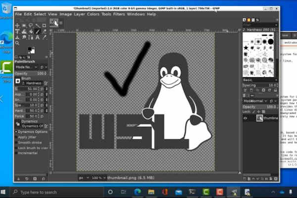The width and height of the screenshot is (297, 198).
Task: Open File Explorer from the taskbar
Action: coord(151,192)
